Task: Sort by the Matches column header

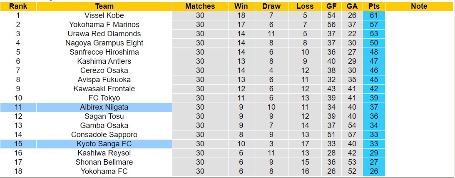Action: click(200, 6)
